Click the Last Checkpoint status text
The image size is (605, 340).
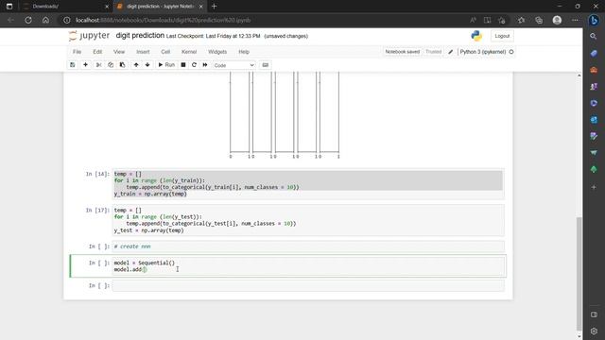(x=213, y=36)
